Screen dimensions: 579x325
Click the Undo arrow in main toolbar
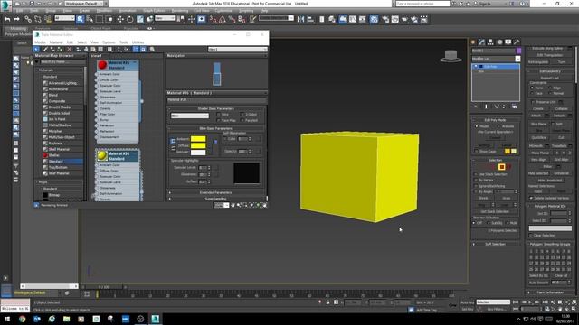pos(7,19)
